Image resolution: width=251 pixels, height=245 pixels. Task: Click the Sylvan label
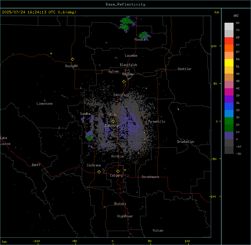click(x=114, y=71)
